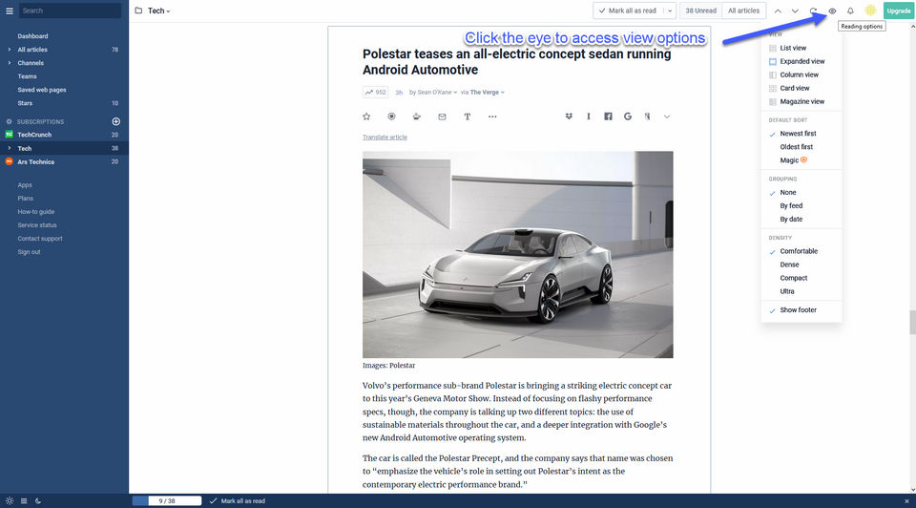Click in the Search field
This screenshot has width=916, height=508.
(70, 11)
